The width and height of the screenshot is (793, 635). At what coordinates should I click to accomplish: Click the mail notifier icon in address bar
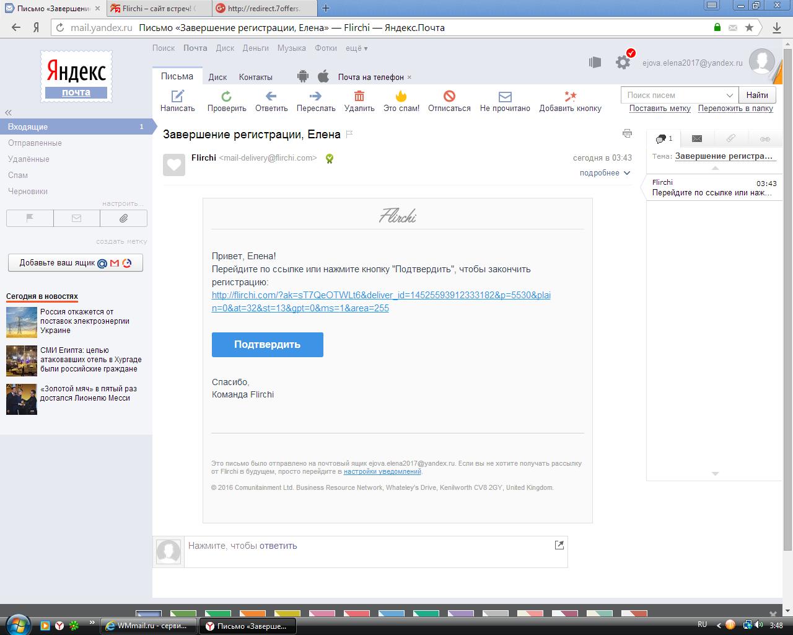pyautogui.click(x=733, y=27)
